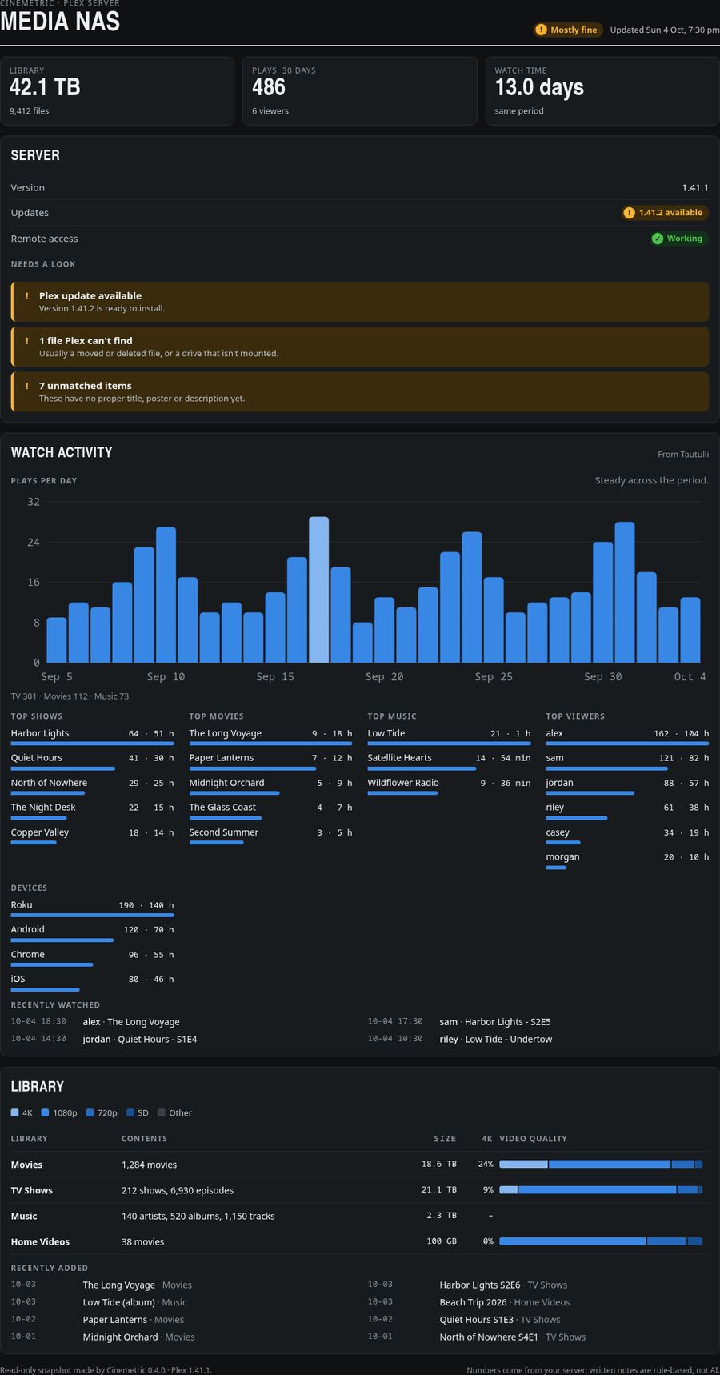The height and width of the screenshot is (1375, 720).
Task: Click the SD legend color swatch
Action: tap(130, 1112)
